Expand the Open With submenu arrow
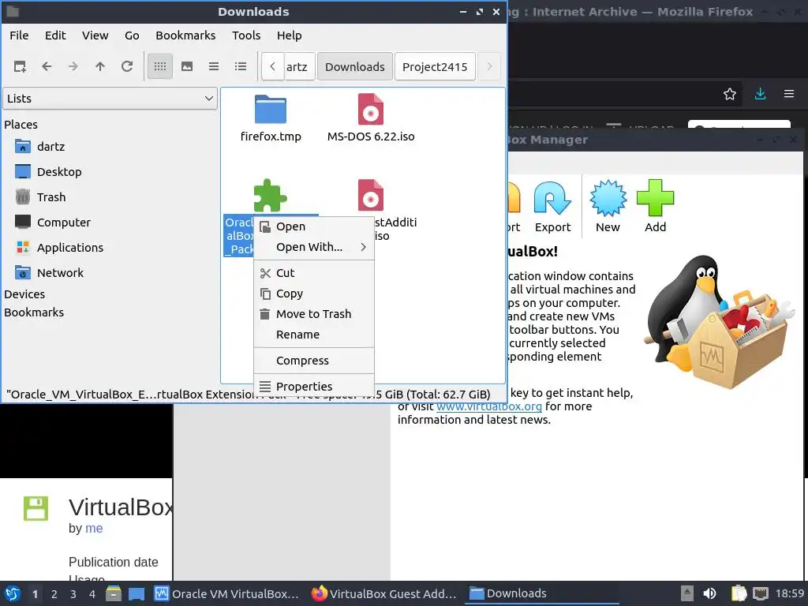 pos(363,247)
